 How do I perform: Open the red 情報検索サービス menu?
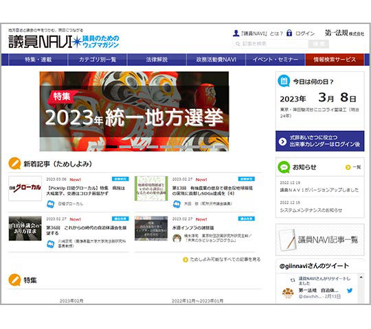[x=335, y=60]
